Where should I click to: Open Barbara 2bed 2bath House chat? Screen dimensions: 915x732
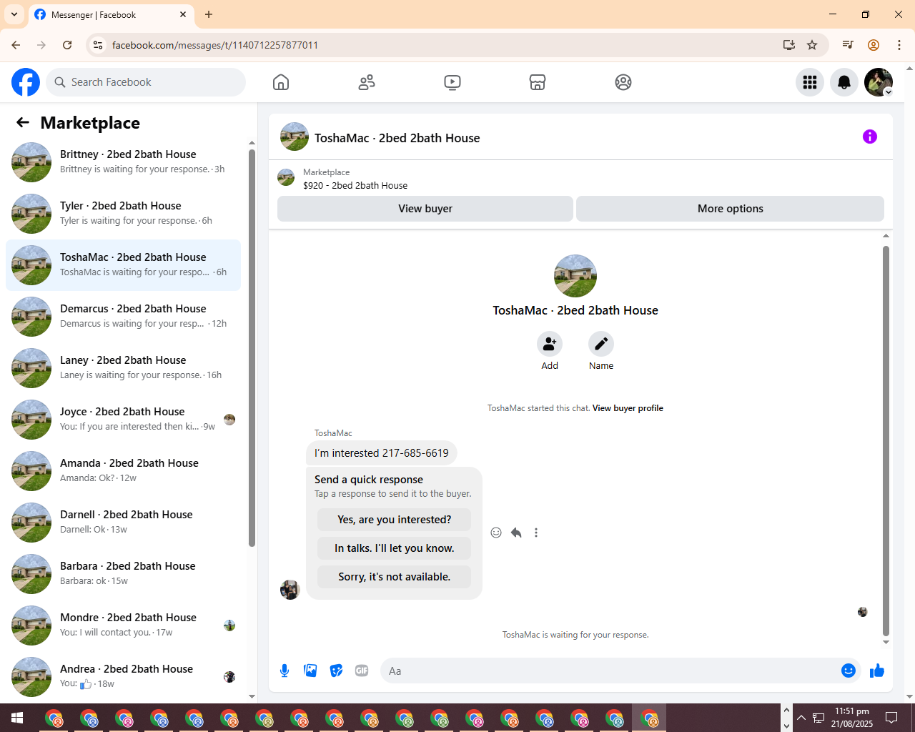(123, 574)
